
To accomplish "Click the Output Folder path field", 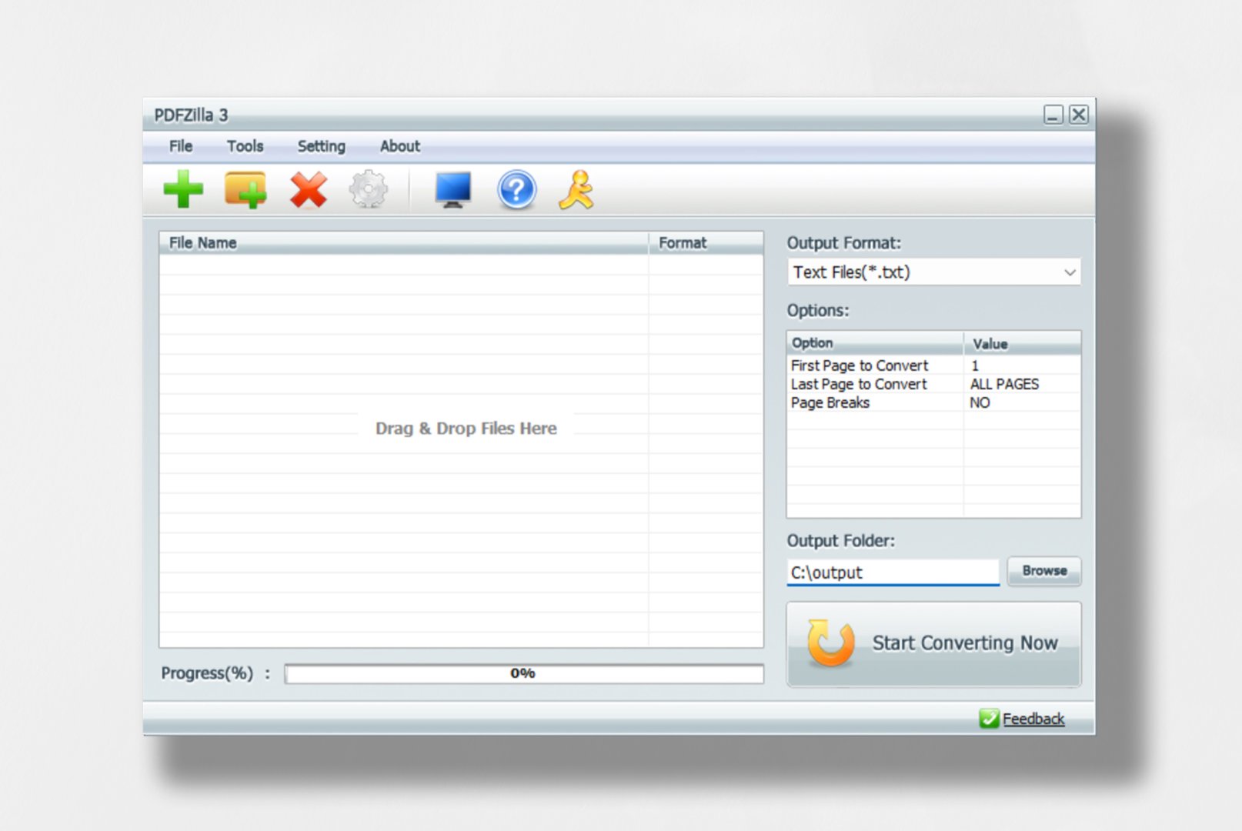I will pyautogui.click(x=892, y=572).
